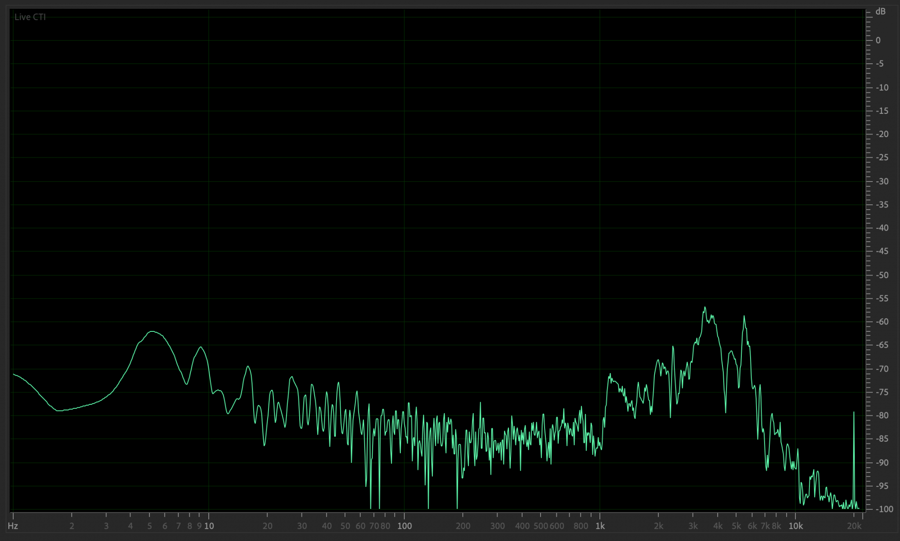Click the 300 Hz frequency axis label
The height and width of the screenshot is (541, 900).
coord(497,526)
